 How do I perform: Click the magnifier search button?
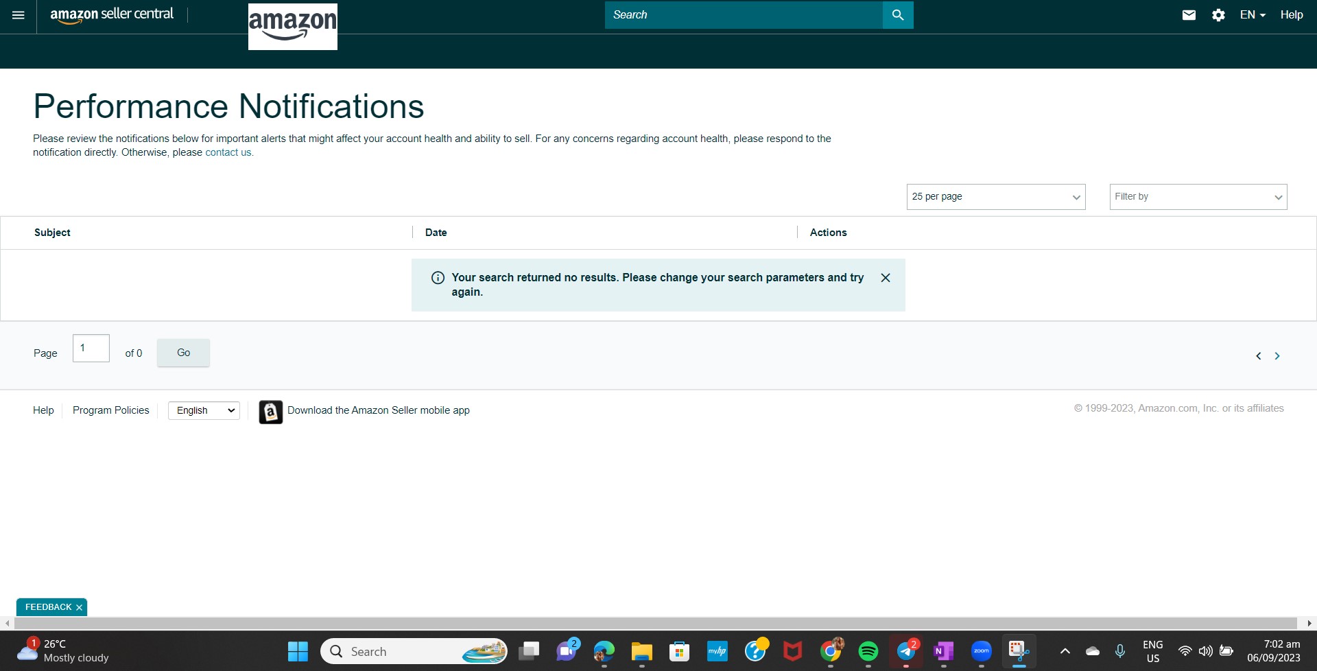[898, 15]
